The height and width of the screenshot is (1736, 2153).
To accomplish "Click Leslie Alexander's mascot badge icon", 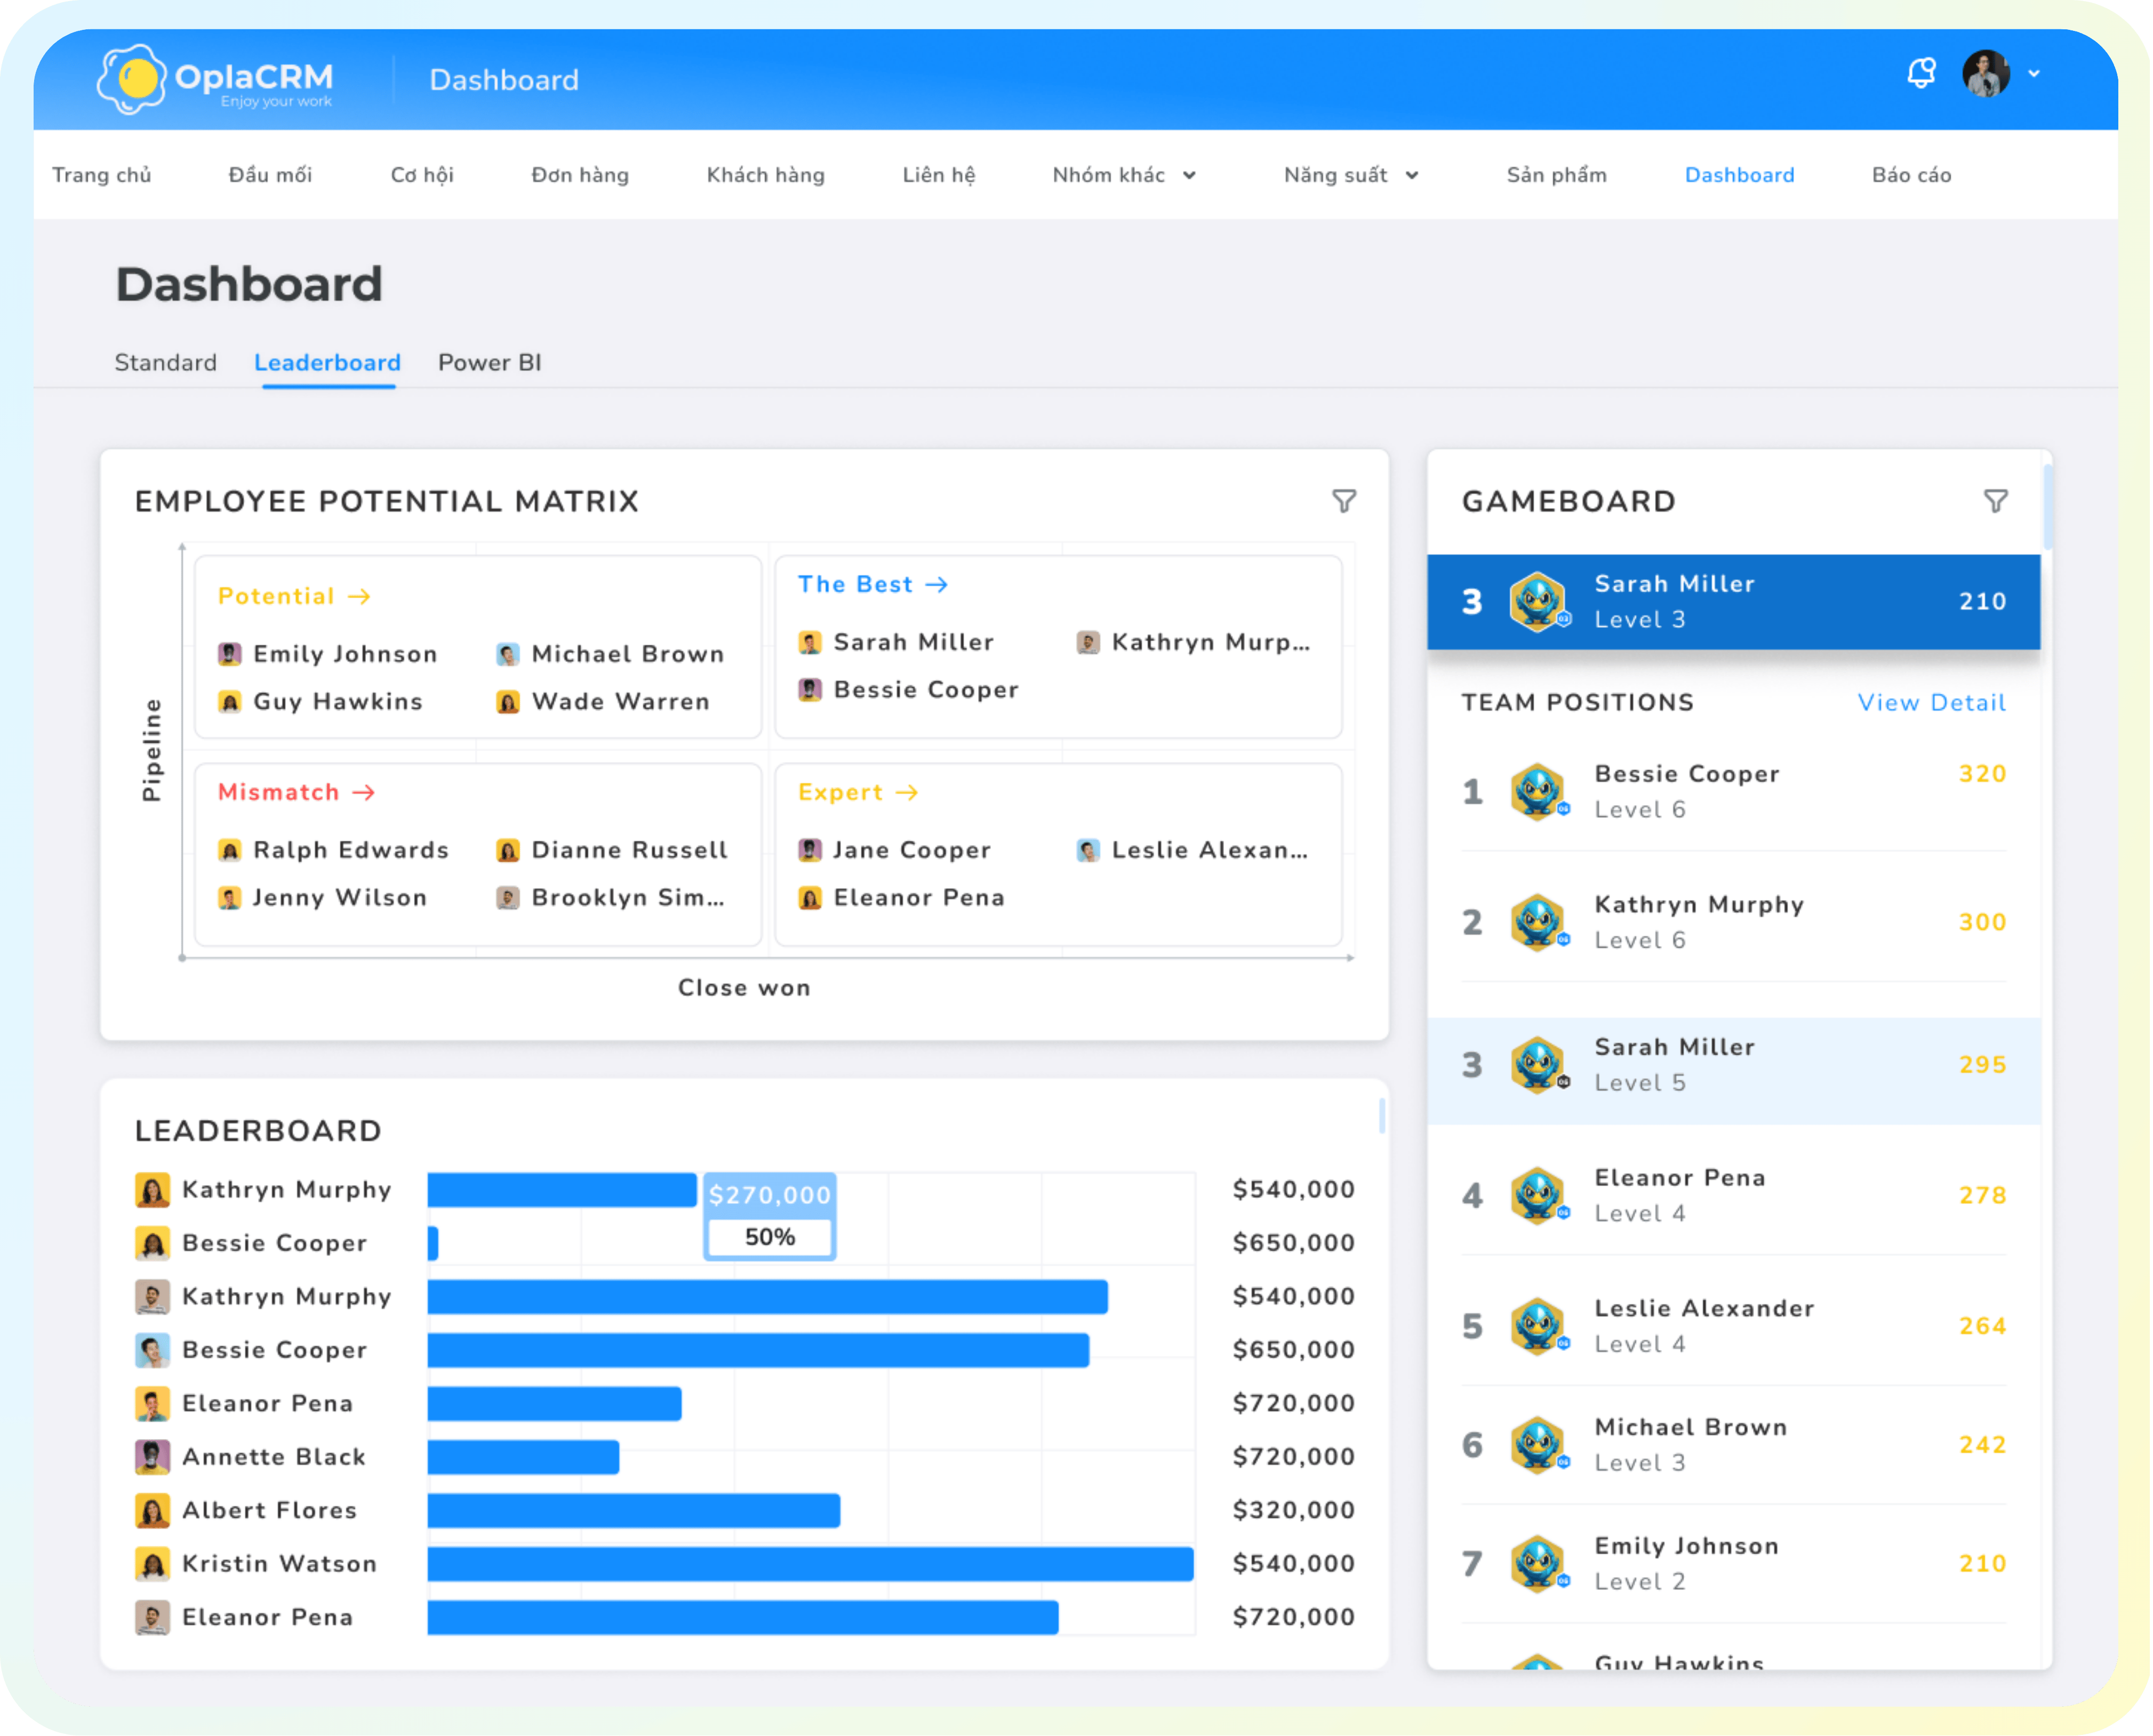I will pos(1538,1326).
